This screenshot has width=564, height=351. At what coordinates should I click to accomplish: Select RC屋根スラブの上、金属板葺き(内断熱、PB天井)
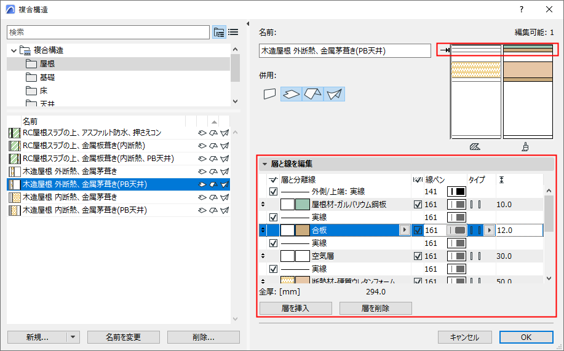click(118, 159)
